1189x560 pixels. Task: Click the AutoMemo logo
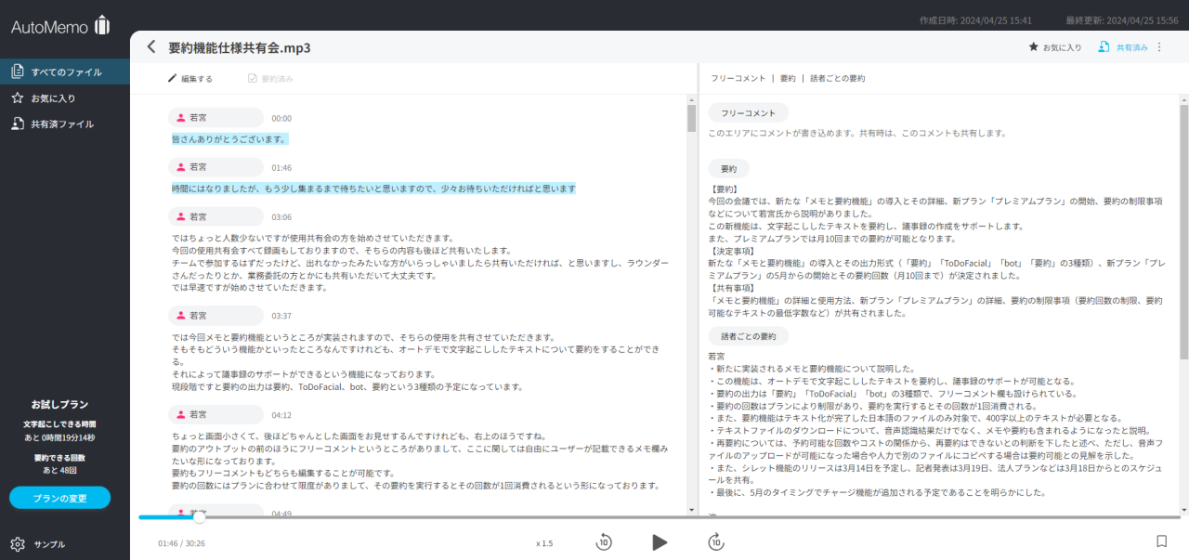point(60,26)
